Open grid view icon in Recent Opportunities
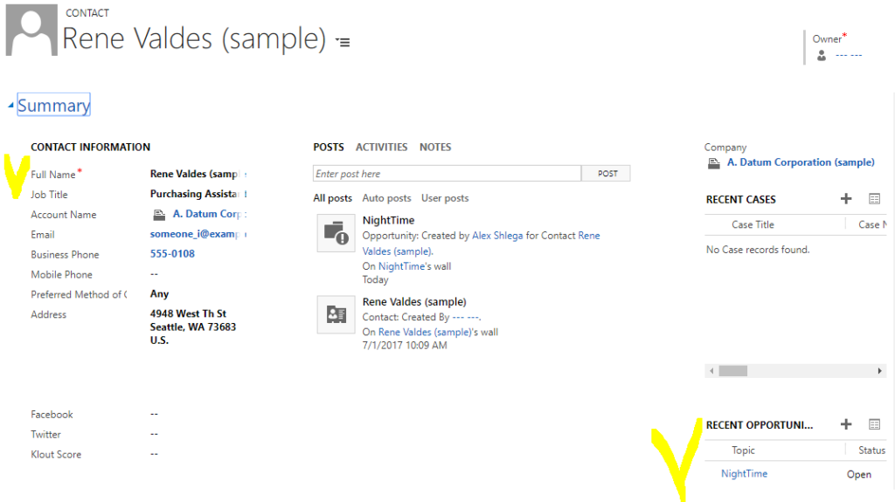 click(x=874, y=424)
